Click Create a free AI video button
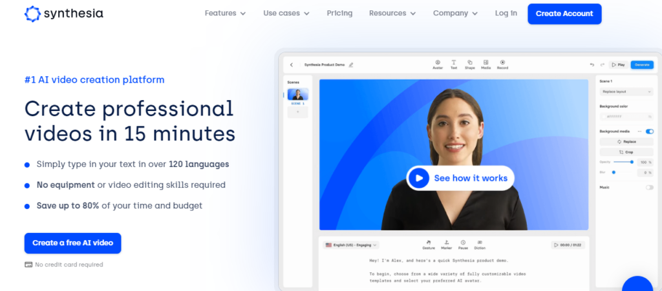Screen dimensions: 662x291 [x=72, y=243]
